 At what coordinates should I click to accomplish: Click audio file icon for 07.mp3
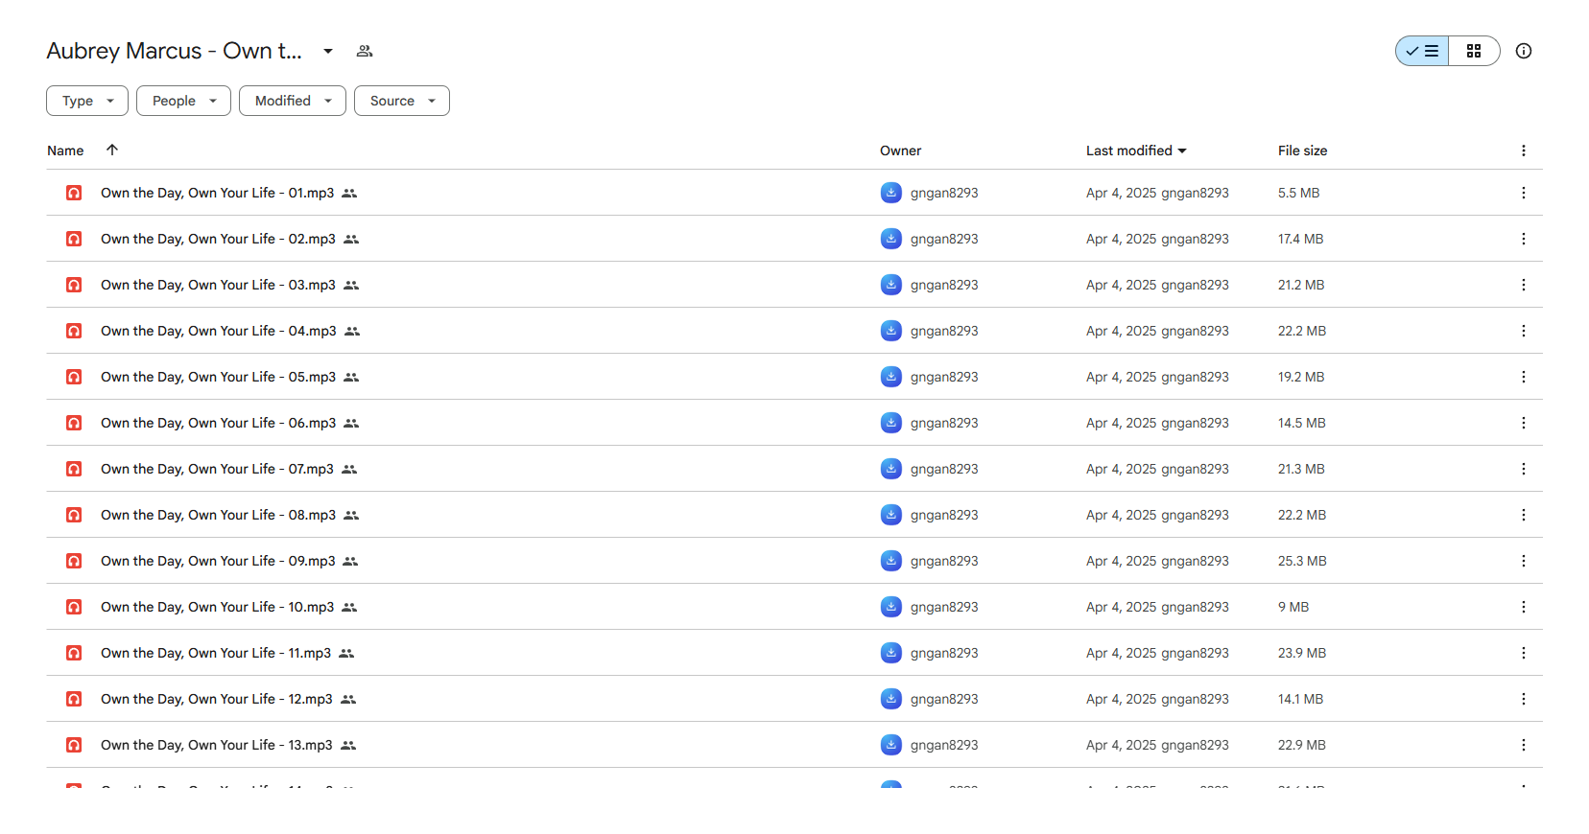tap(74, 469)
